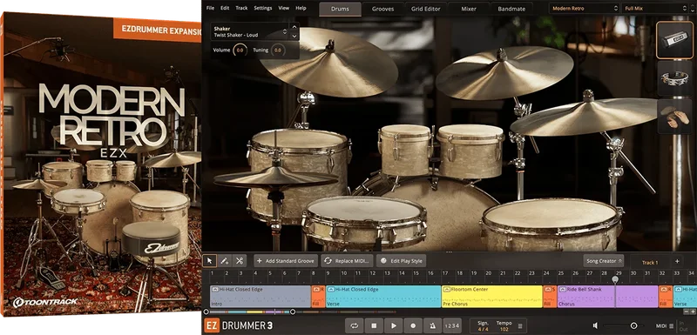
Task: Click the speaker volume icon
Action: tap(595, 326)
